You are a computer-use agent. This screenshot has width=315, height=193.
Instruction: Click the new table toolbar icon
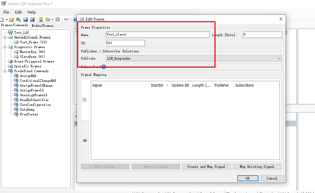[57, 19]
